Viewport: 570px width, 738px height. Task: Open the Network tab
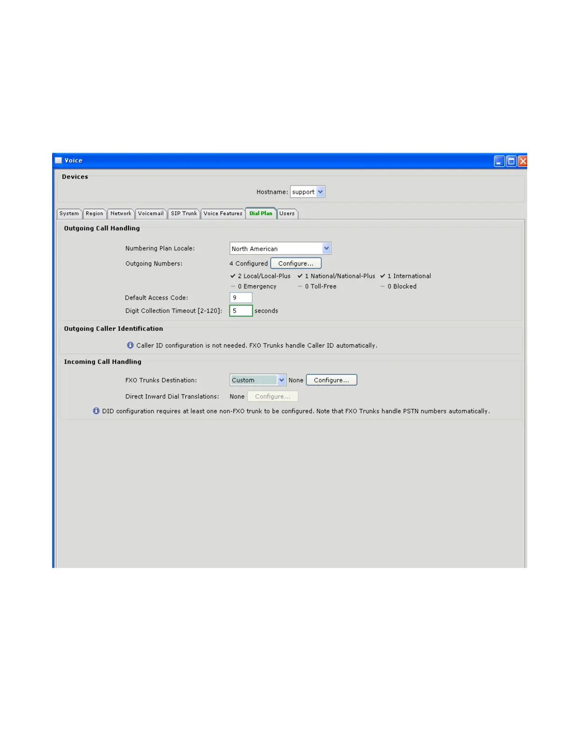tap(121, 213)
